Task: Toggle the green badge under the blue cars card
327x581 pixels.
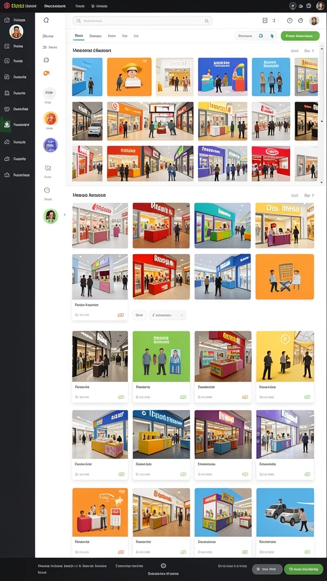Action: (307, 552)
